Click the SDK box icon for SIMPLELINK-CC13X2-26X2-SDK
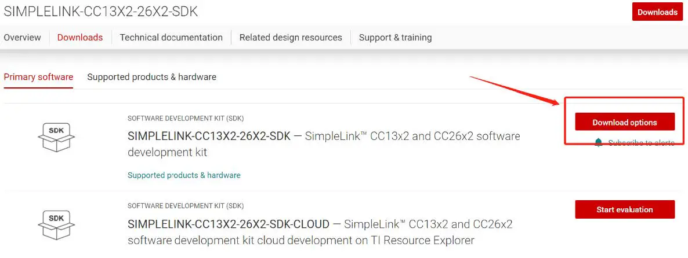The width and height of the screenshot is (688, 258). coord(56,137)
